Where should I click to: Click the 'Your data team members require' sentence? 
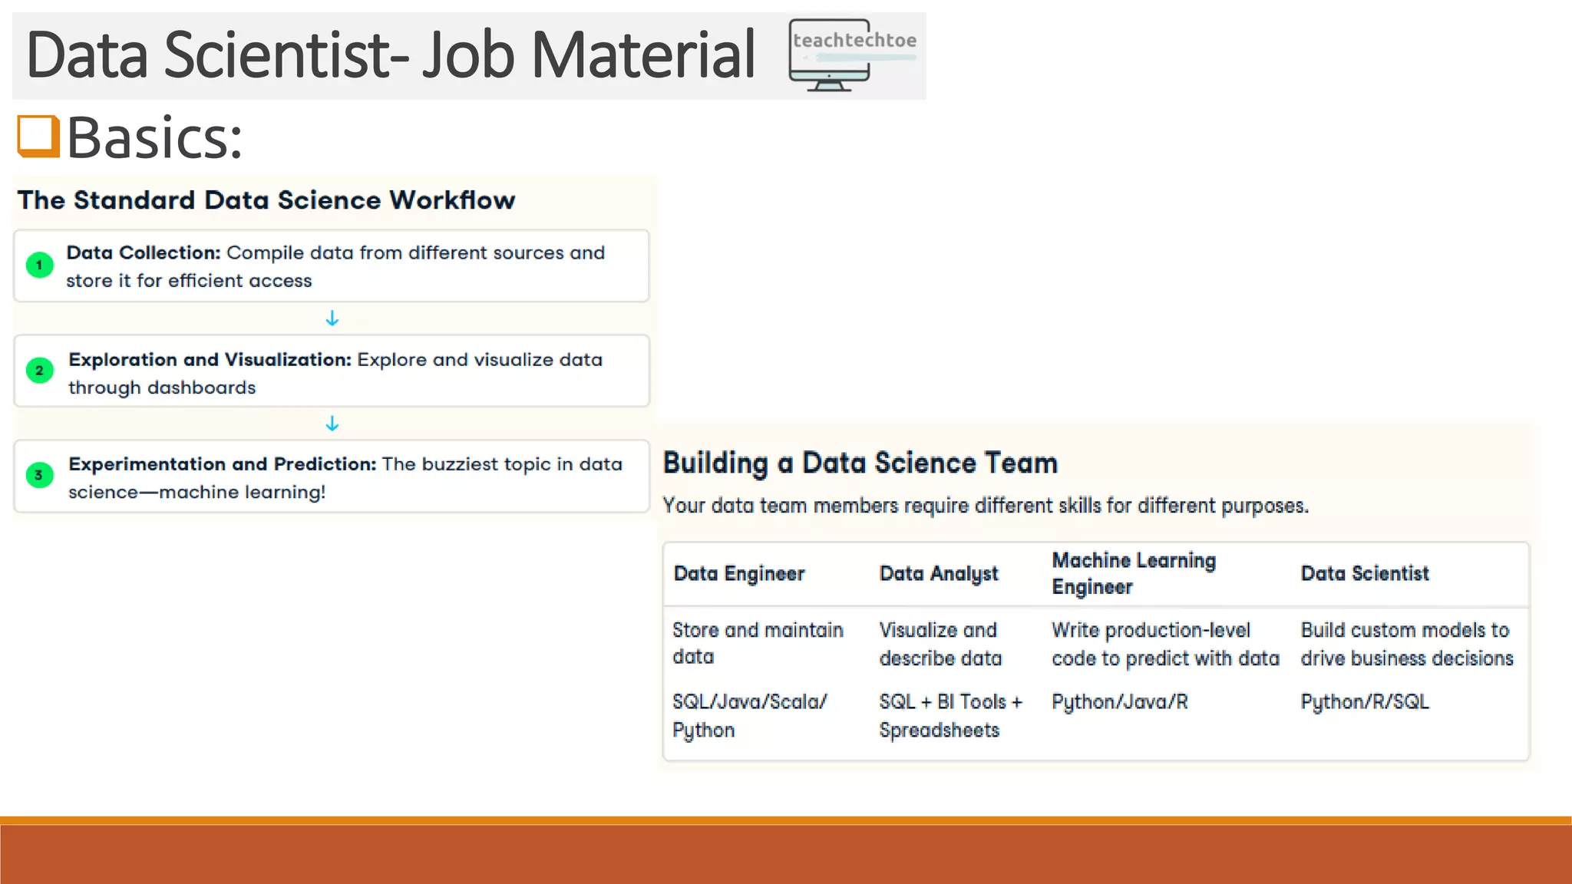point(986,506)
